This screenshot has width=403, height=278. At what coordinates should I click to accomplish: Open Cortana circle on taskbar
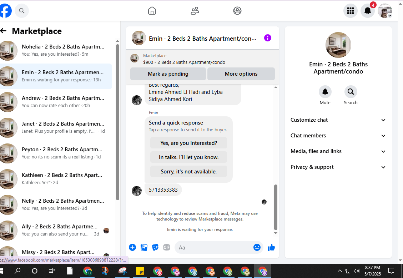click(x=34, y=271)
